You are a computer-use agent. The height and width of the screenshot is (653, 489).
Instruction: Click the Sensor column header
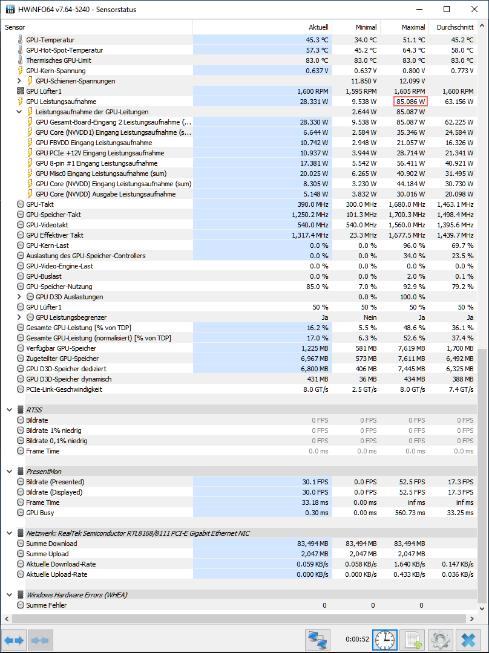point(97,27)
